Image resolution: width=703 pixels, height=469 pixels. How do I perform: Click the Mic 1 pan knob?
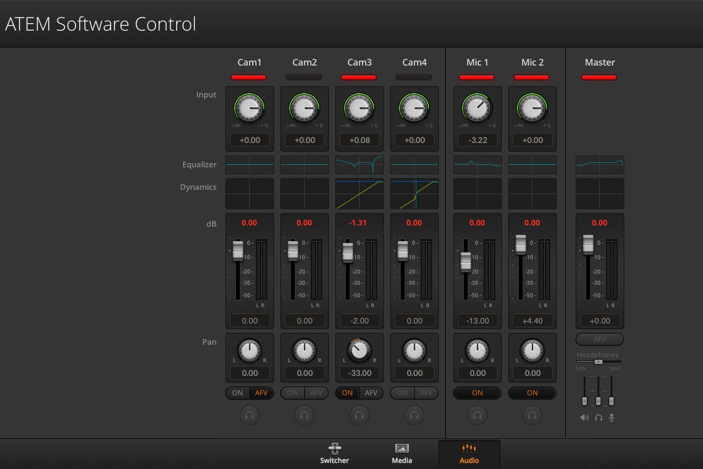pyautogui.click(x=477, y=350)
